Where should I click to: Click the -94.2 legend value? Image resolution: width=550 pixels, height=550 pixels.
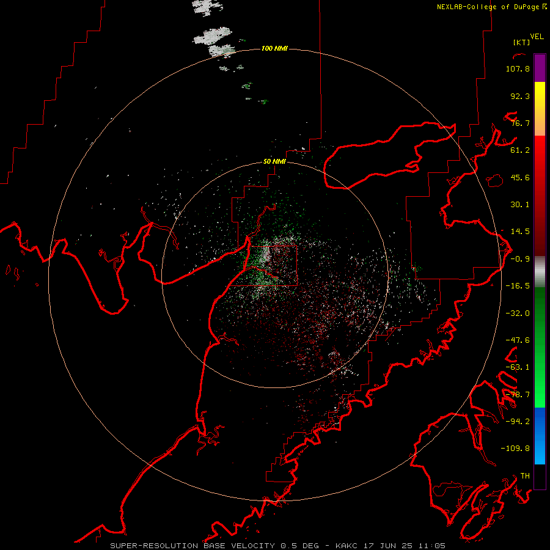click(x=518, y=421)
